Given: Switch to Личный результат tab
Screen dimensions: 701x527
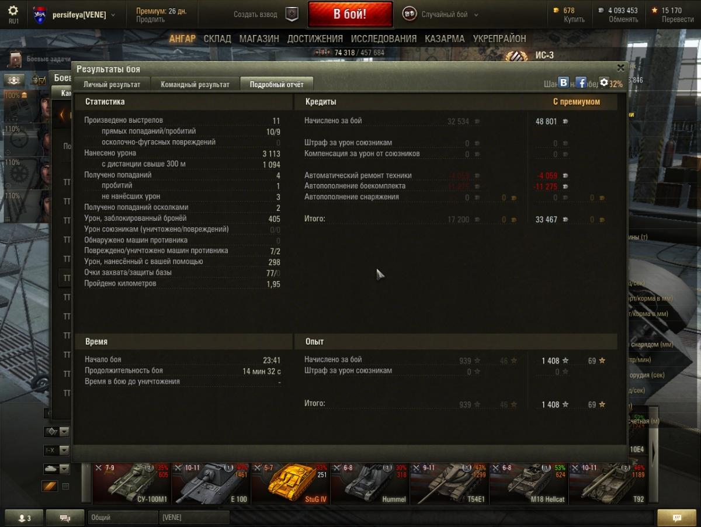Looking at the screenshot, I should (x=112, y=84).
